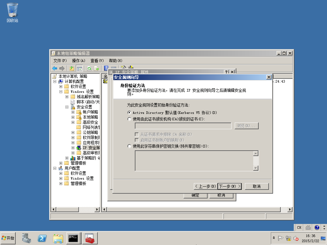This screenshot has height=245, width=327.
Task: Select the 高级安全 tree item
Action: coord(90,122)
